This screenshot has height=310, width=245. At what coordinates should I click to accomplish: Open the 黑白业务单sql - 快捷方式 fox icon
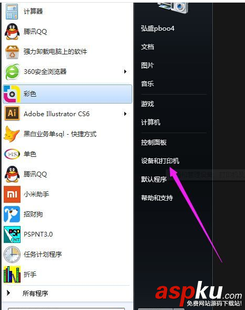click(12, 134)
